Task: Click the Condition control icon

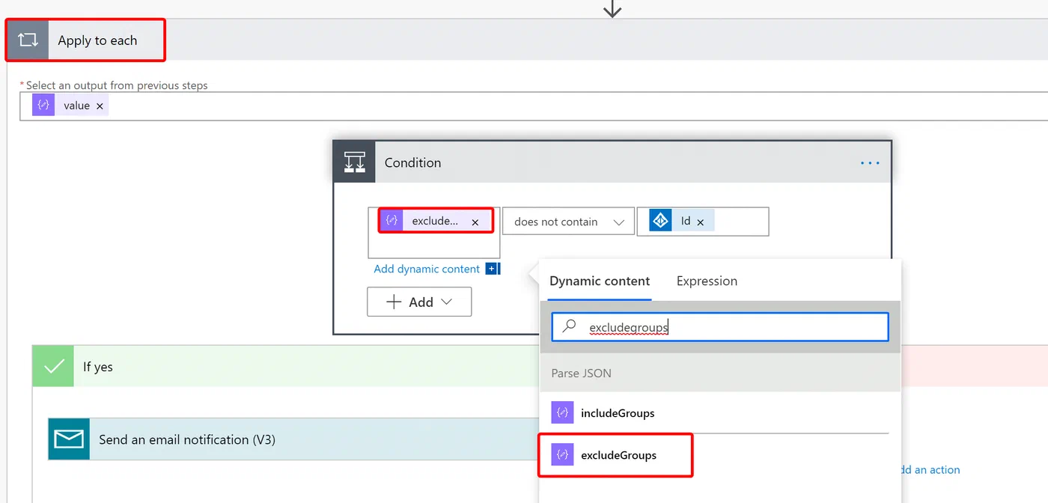Action: click(x=354, y=162)
